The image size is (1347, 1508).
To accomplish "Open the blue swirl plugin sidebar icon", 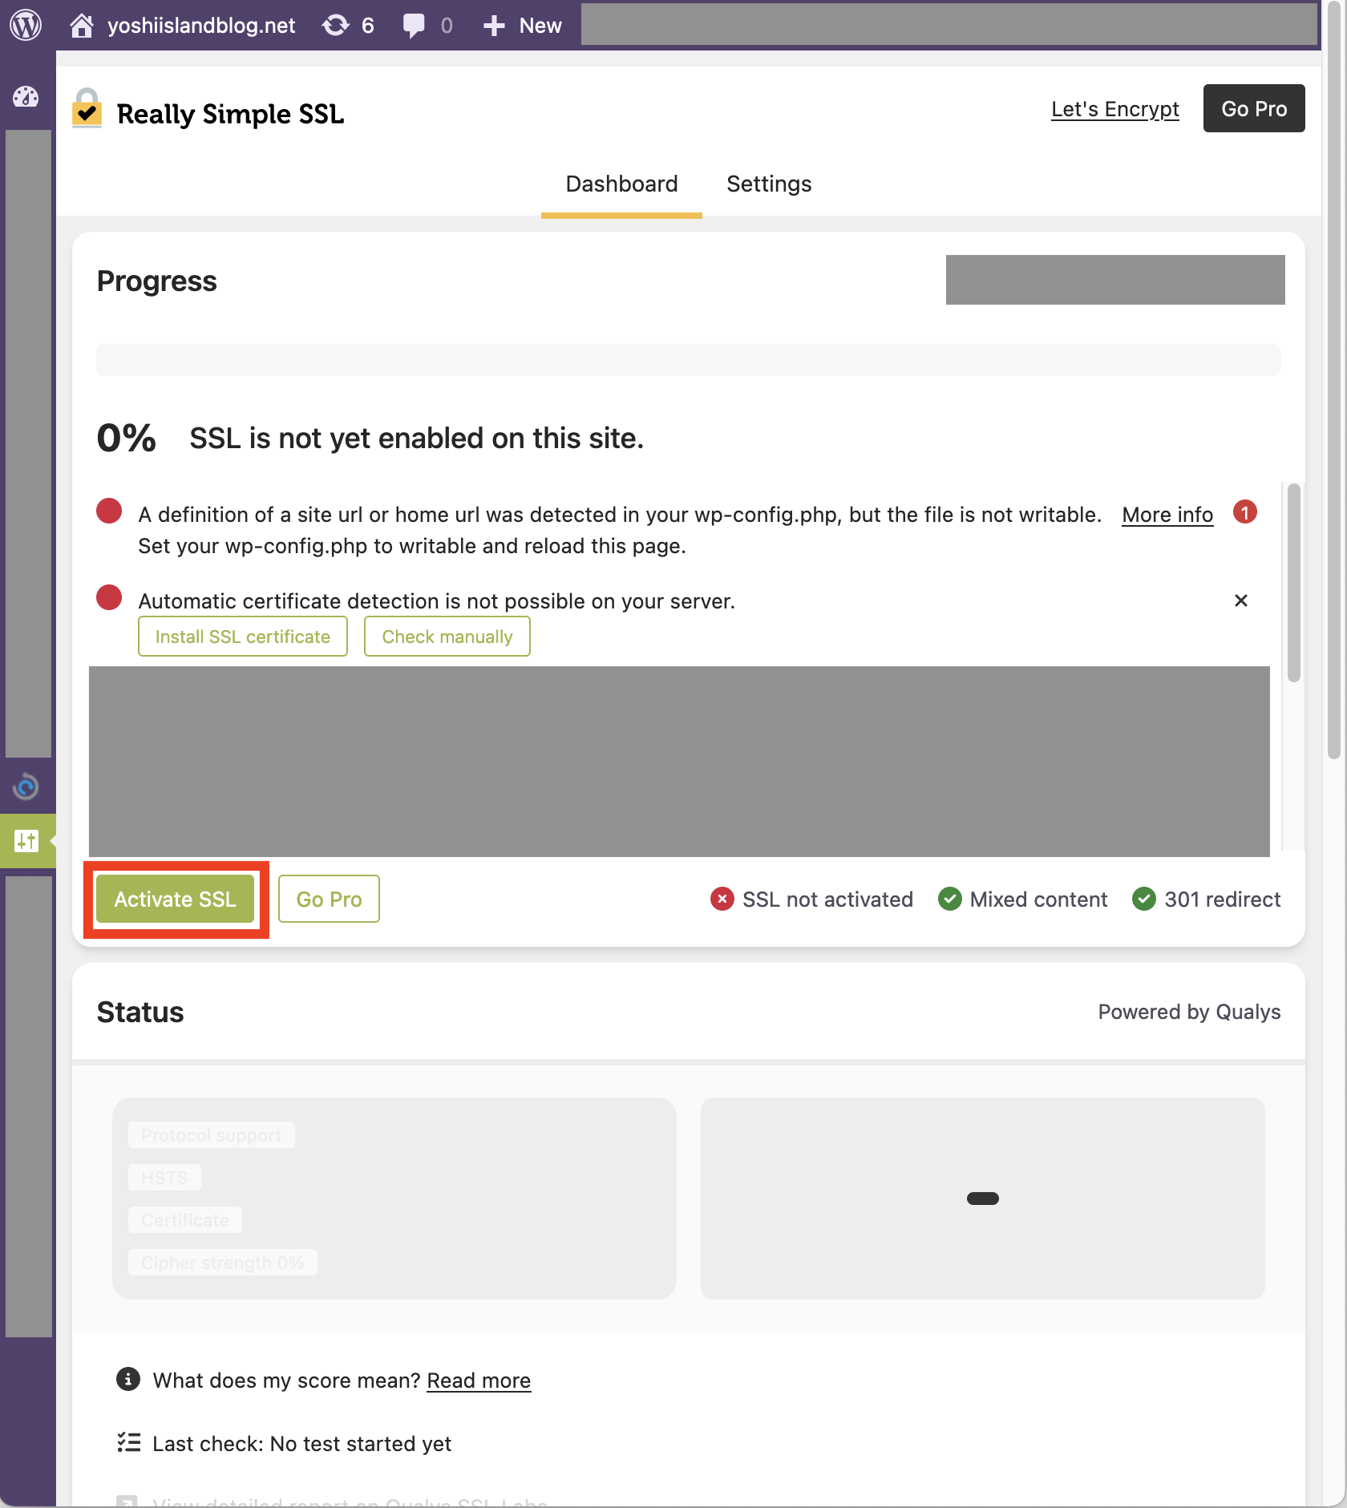I will coord(26,786).
